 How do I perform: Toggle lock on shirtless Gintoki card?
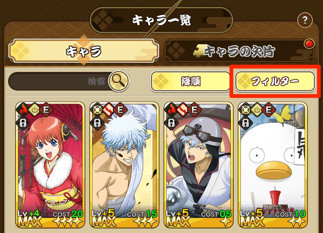tap(96, 123)
